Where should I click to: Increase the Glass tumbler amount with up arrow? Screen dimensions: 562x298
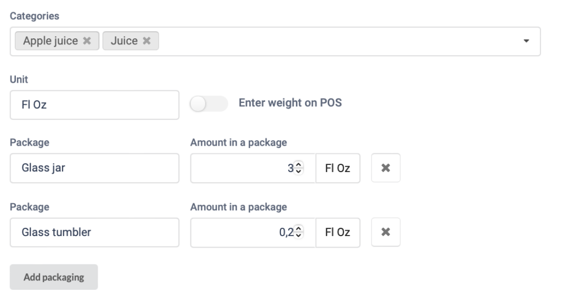(x=299, y=228)
